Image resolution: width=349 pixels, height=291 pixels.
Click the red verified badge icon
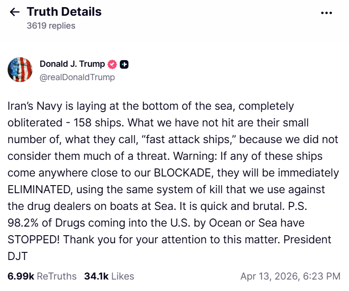pyautogui.click(x=113, y=64)
